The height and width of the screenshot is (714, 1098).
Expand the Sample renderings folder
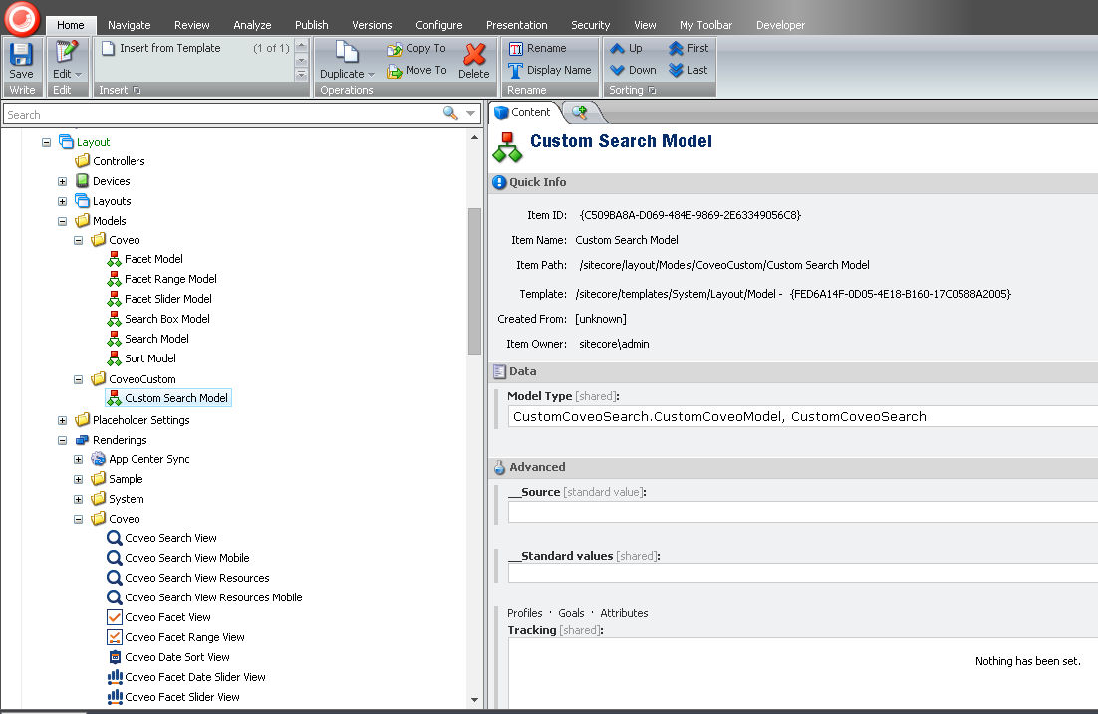click(79, 480)
